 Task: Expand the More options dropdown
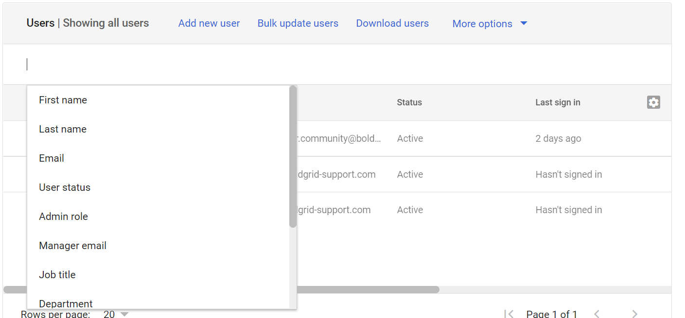[x=490, y=24]
